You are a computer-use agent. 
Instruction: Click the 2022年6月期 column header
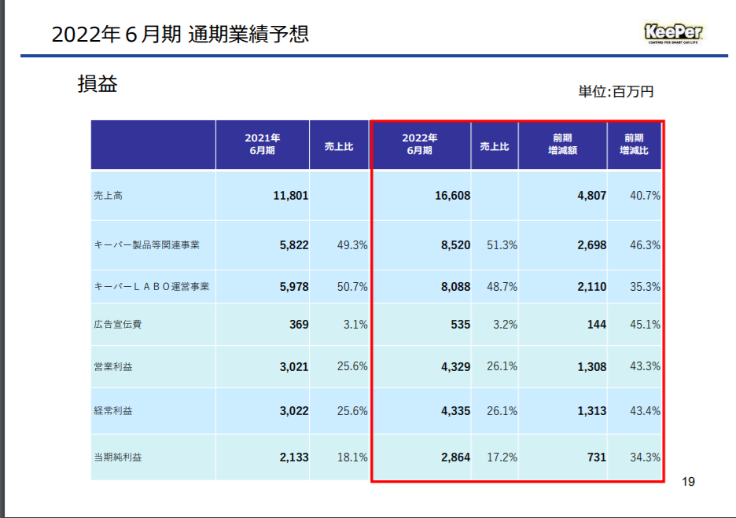[x=420, y=144]
